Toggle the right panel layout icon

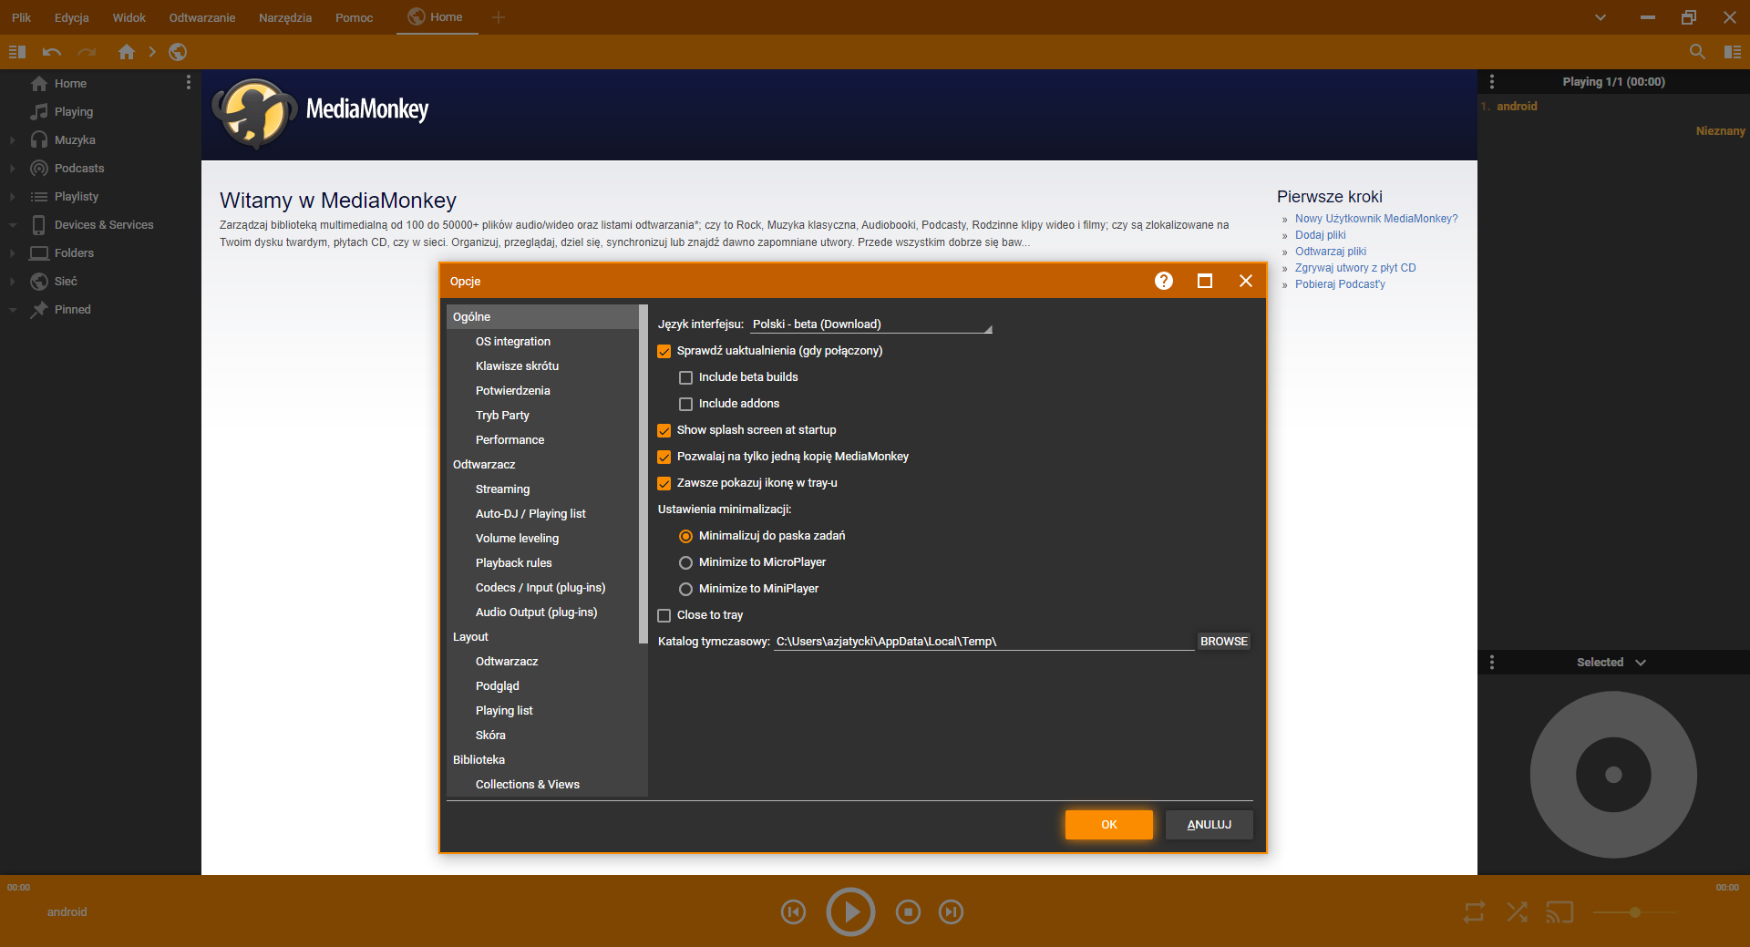tap(1733, 52)
